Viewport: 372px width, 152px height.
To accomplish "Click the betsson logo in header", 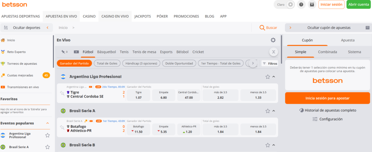I will pyautogui.click(x=15, y=4).
